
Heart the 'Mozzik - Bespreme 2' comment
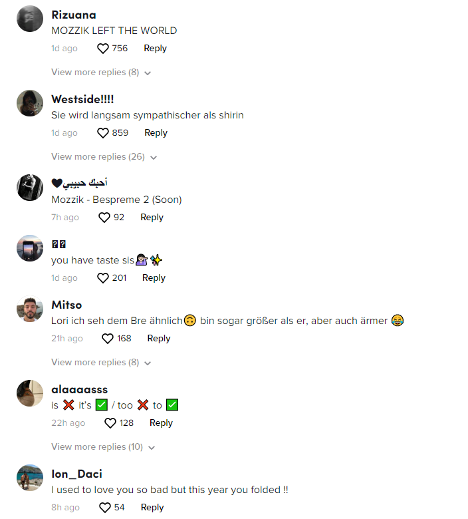[104, 218]
